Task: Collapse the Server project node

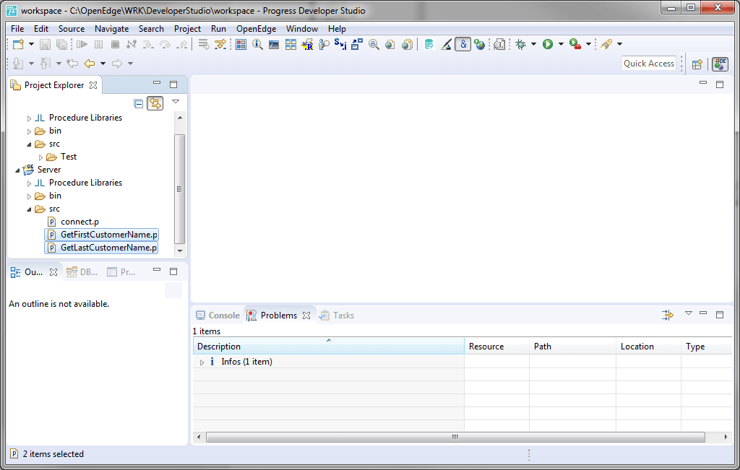Action: 17,170
